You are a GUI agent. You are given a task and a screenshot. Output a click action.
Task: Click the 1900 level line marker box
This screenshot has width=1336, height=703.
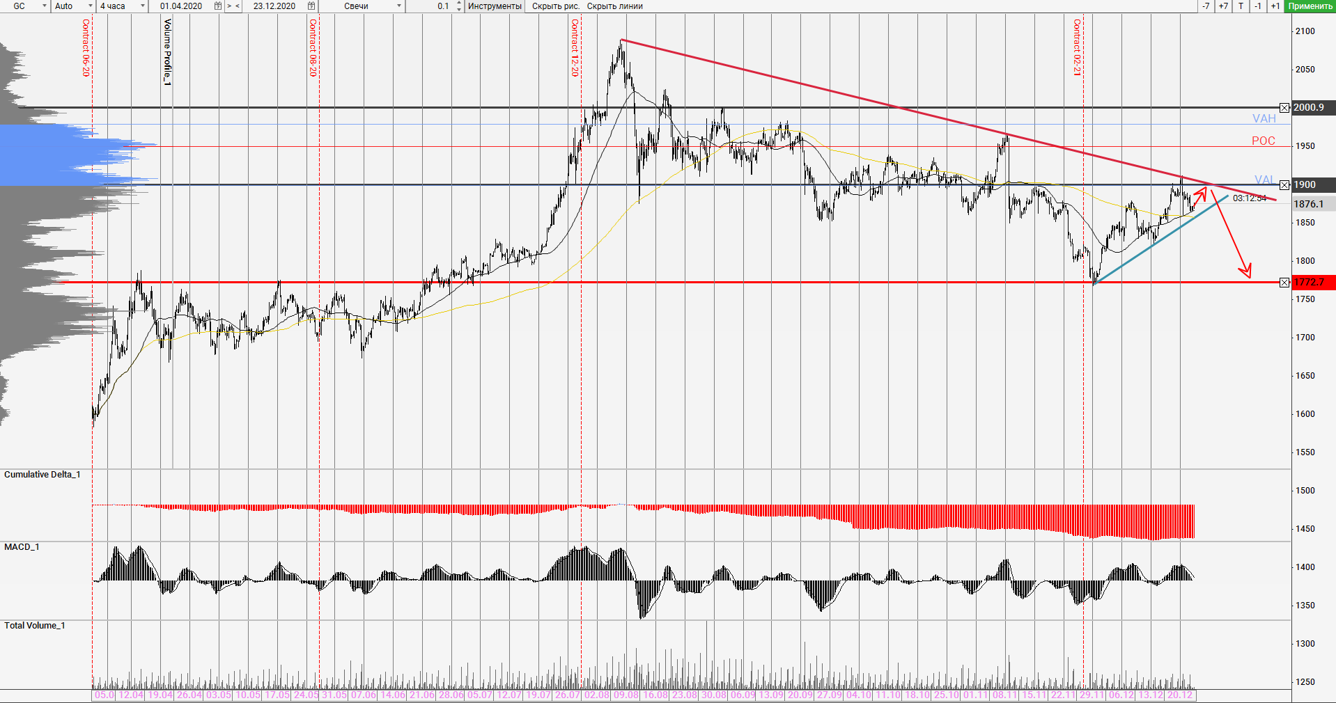tap(1284, 185)
